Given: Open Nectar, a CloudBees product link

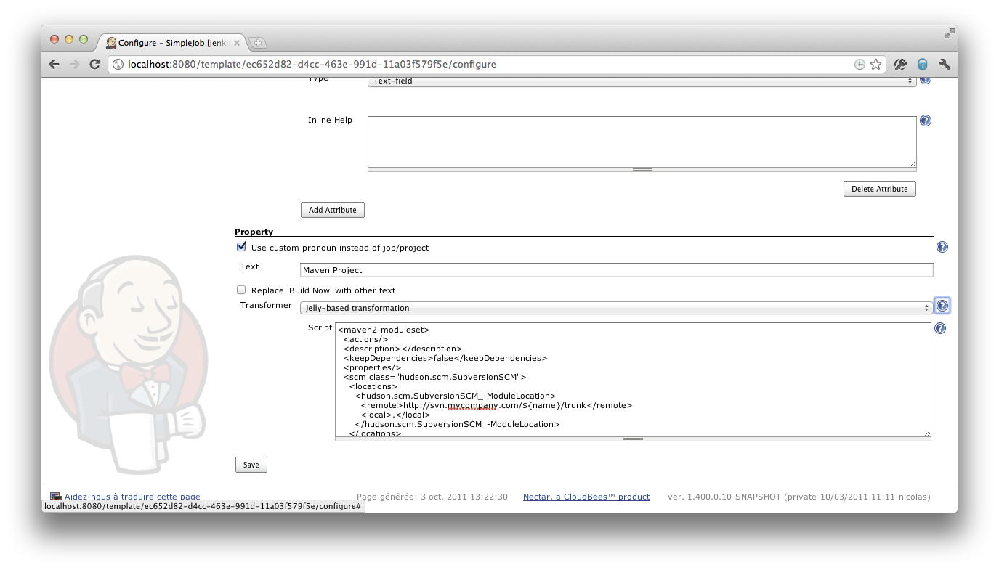Looking at the screenshot, I should (x=586, y=497).
